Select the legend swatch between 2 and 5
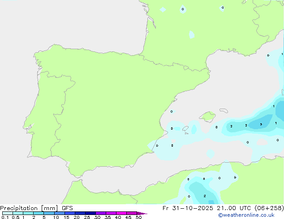This screenshot has width=284, height=219. (x=39, y=213)
